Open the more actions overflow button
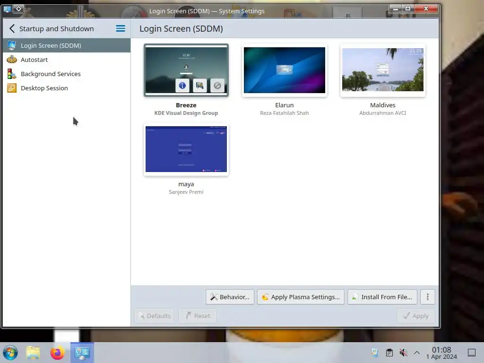 pyautogui.click(x=427, y=297)
